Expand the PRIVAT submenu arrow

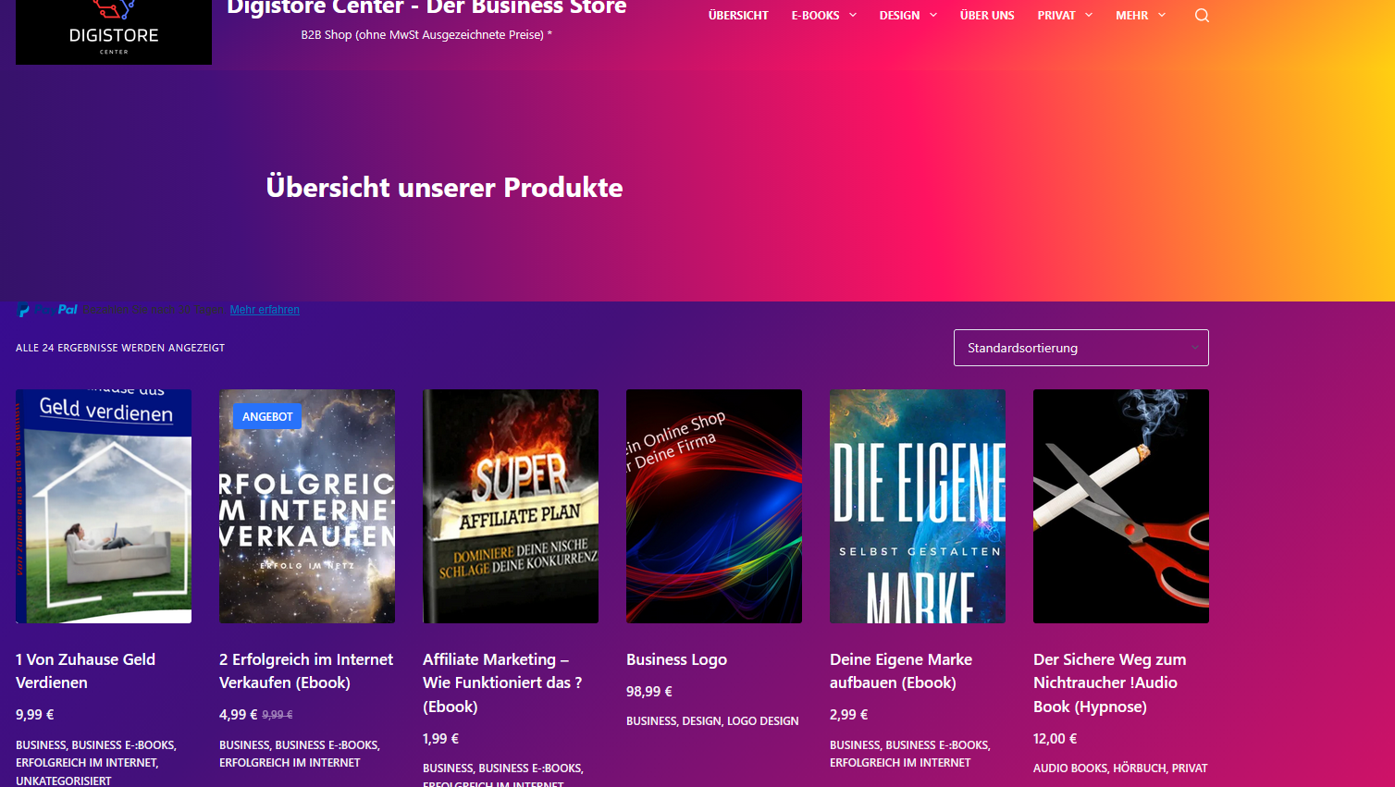coord(1089,15)
